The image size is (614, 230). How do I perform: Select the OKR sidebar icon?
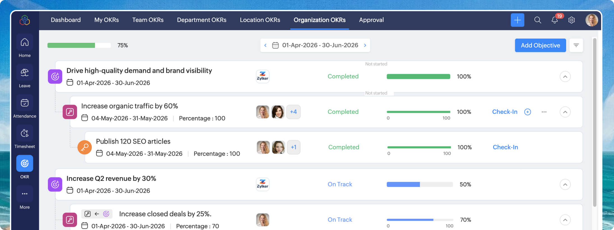[25, 163]
